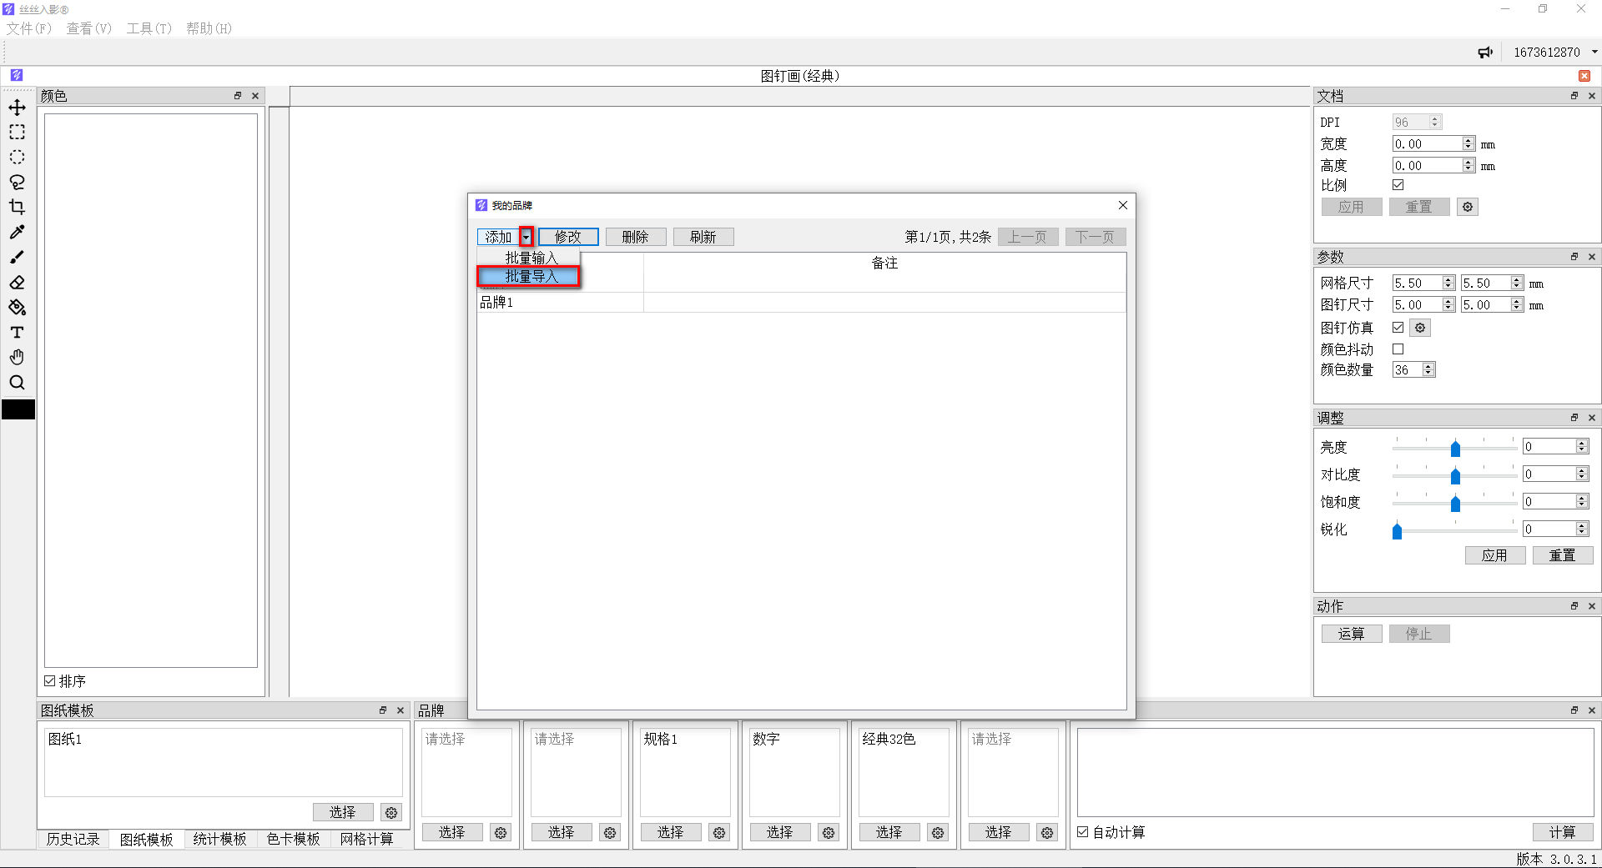
Task: Open the account 1673612870 dropdown
Action: point(1594,53)
